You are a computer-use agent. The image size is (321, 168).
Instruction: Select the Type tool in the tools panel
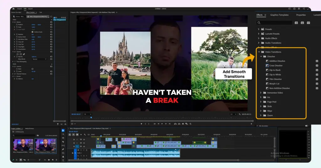[63, 161]
